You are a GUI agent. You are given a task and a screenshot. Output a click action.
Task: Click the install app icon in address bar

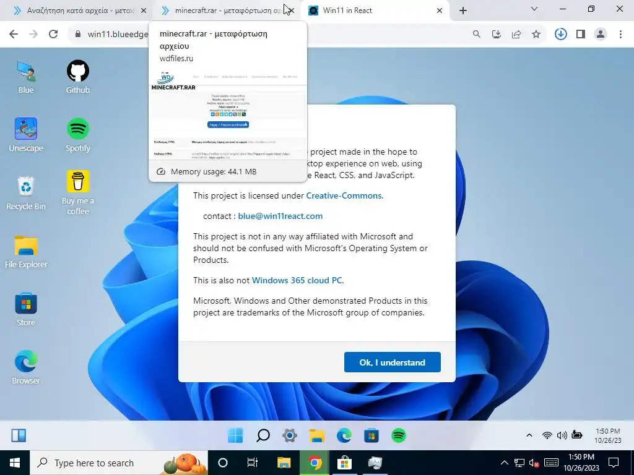(x=497, y=35)
